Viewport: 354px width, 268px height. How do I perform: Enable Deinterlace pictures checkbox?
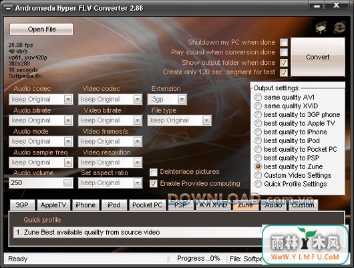154,172
